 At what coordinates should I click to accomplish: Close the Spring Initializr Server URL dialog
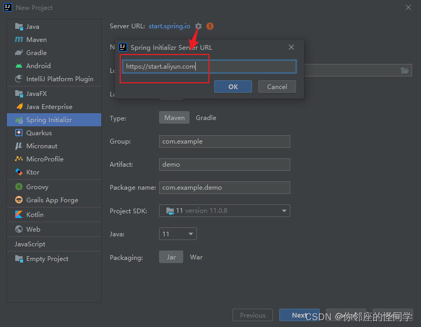tap(291, 47)
